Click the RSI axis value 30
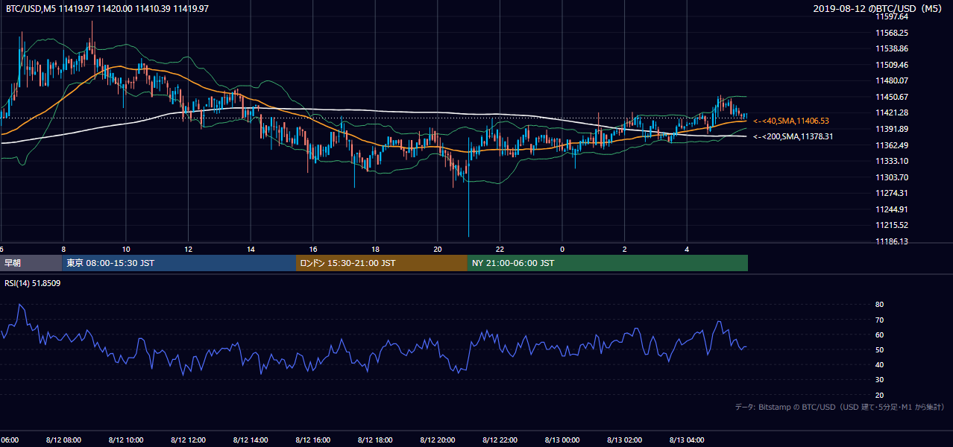The image size is (953, 447). click(880, 380)
